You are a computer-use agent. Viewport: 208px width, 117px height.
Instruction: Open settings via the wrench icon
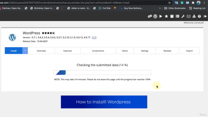coord(183,16)
